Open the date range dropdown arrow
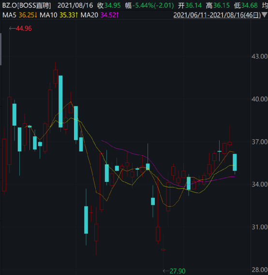 pos(265,15)
